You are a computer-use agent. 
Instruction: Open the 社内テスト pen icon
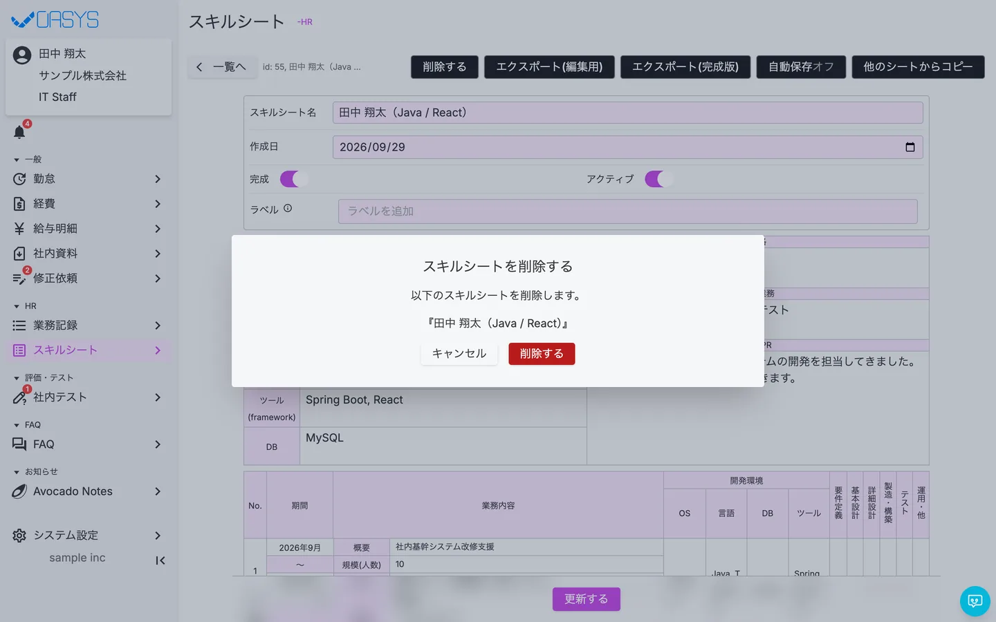click(x=19, y=397)
